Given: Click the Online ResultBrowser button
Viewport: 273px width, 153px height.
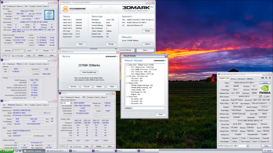Looking at the screenshot, I should click(88, 72).
